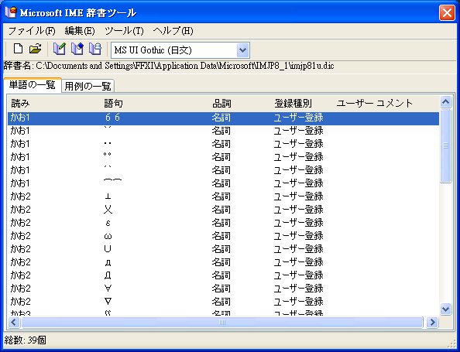This screenshot has height=352, width=460.
Task: Sort by the 読み column header
Action: (54, 103)
